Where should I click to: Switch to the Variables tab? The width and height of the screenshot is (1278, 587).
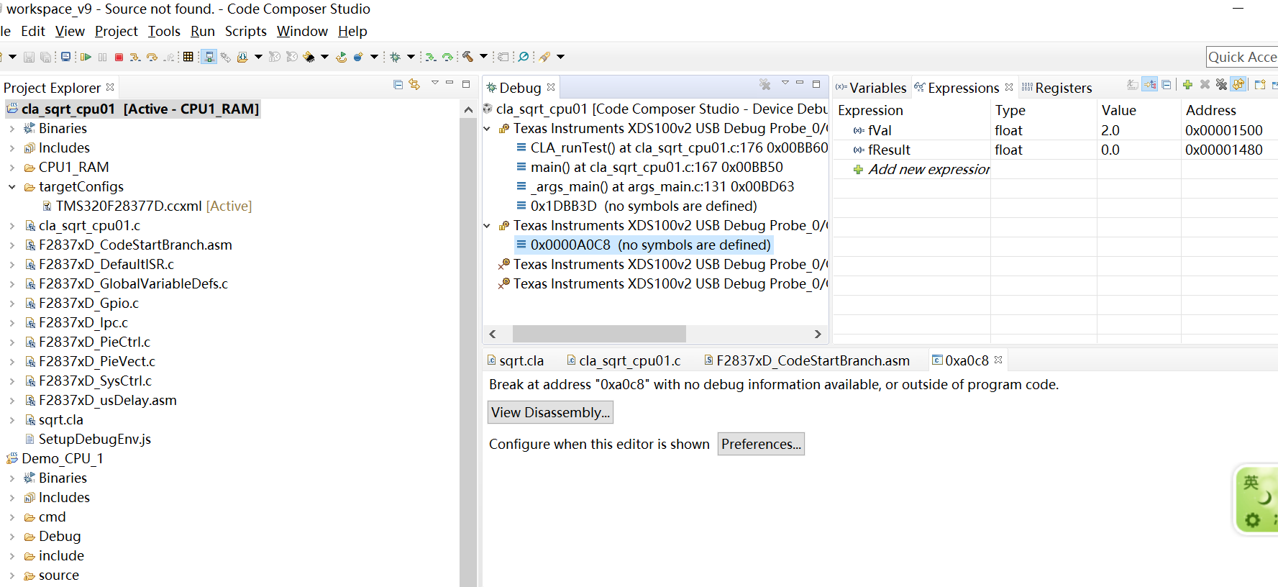coord(871,88)
